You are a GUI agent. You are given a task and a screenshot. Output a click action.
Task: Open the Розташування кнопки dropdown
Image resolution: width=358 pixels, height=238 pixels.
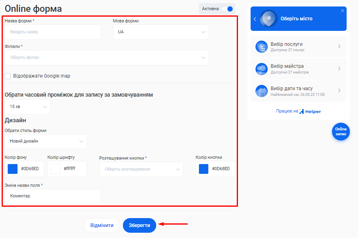pos(141,169)
